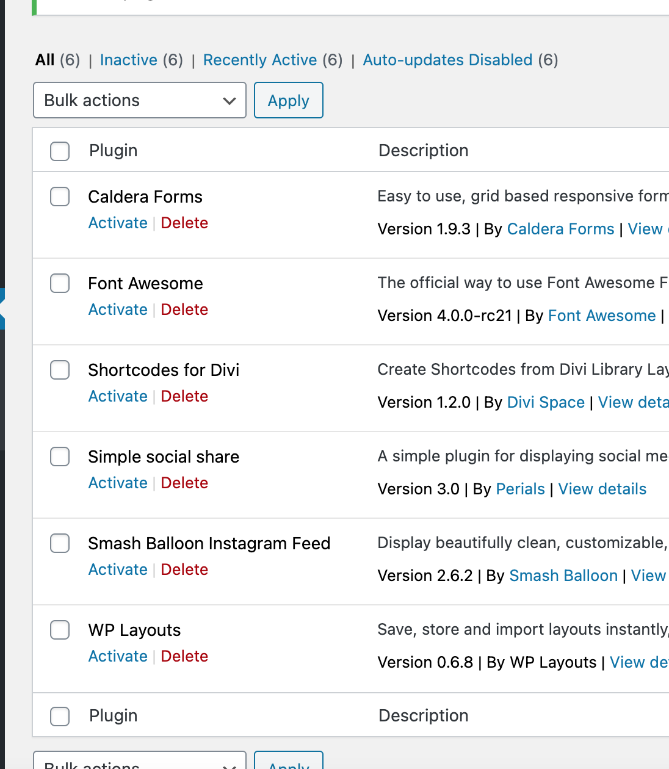Image resolution: width=669 pixels, height=769 pixels.
Task: Check the Shortcodes for Divi checkbox
Action: 60,370
